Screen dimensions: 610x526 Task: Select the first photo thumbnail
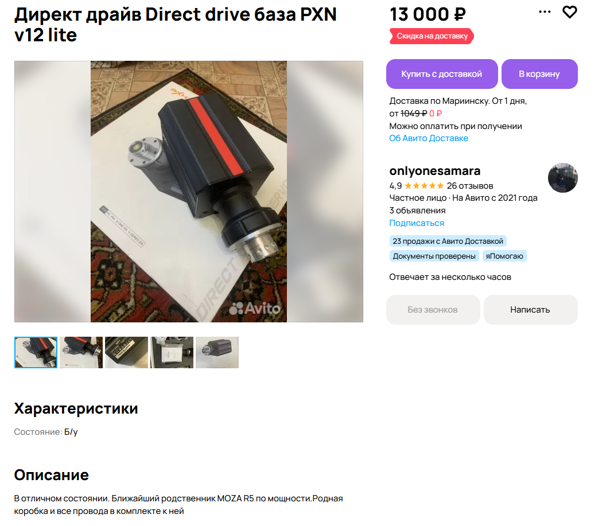tap(36, 352)
